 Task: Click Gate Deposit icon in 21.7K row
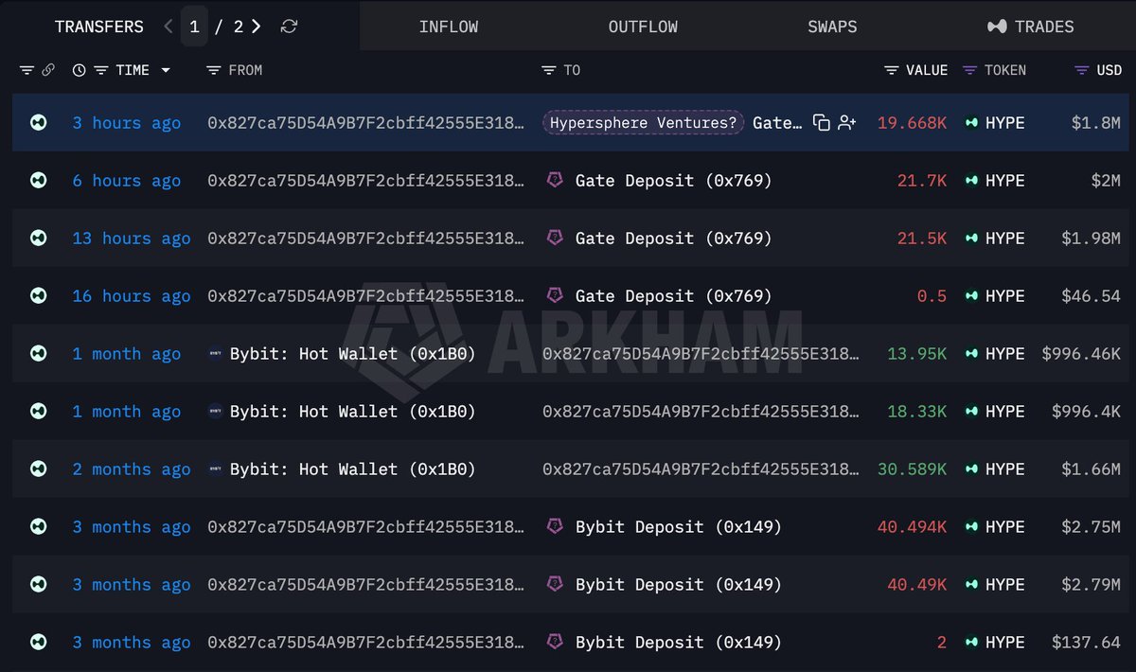[x=556, y=180]
